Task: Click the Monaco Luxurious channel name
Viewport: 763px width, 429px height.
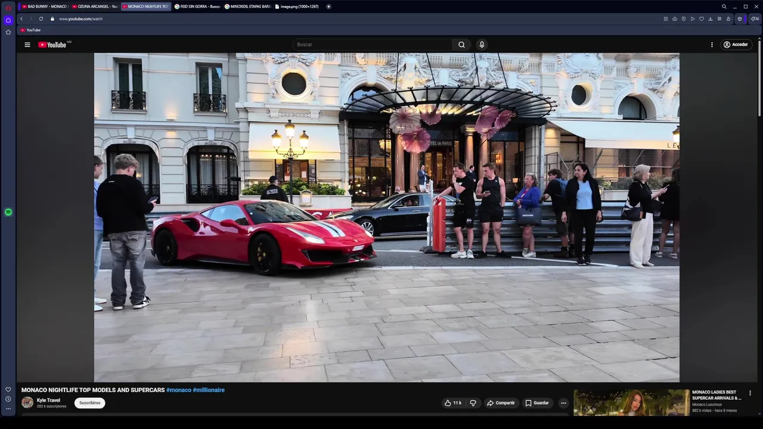Action: [707, 405]
